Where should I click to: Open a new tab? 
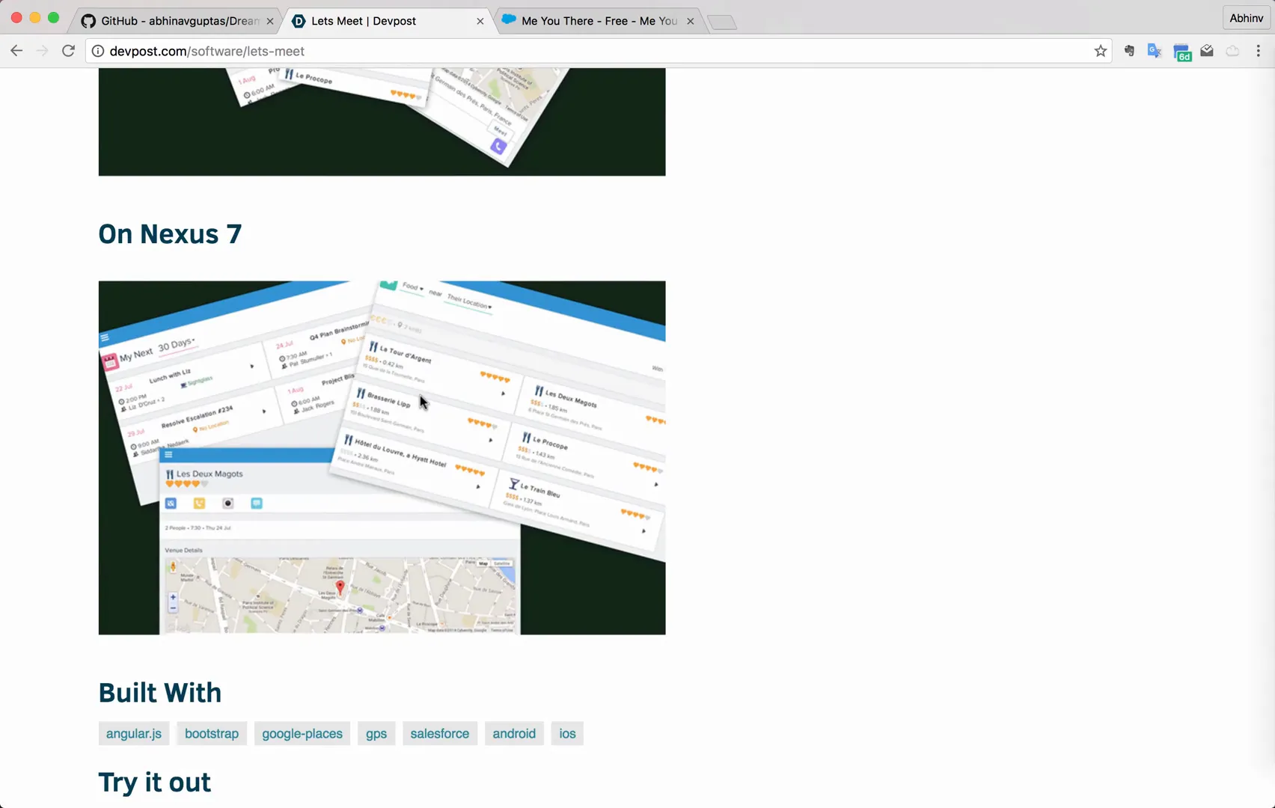point(722,22)
